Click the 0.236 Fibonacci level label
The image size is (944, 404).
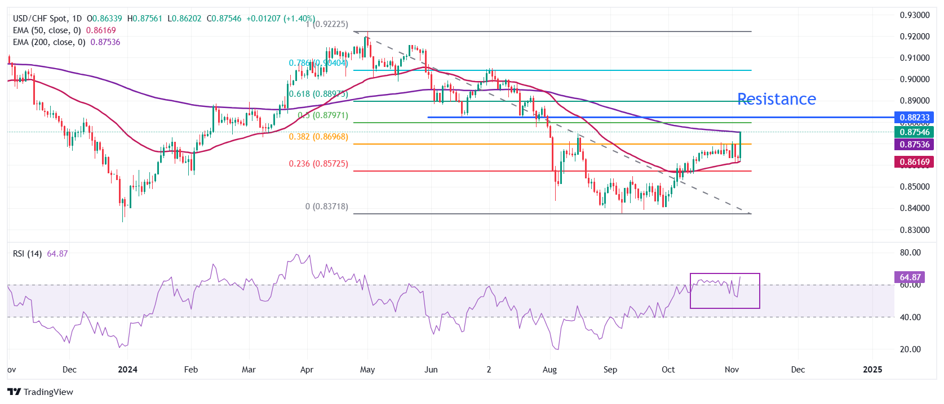coord(318,164)
